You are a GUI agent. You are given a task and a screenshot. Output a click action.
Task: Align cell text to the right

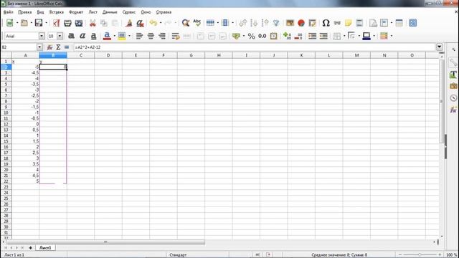(x=162, y=36)
